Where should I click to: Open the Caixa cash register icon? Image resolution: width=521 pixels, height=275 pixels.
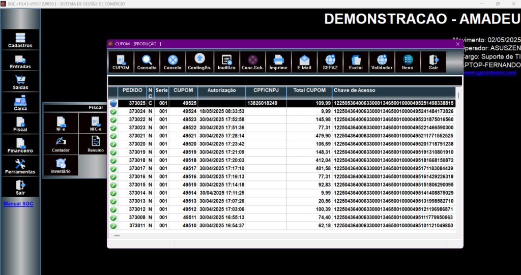[x=20, y=103]
